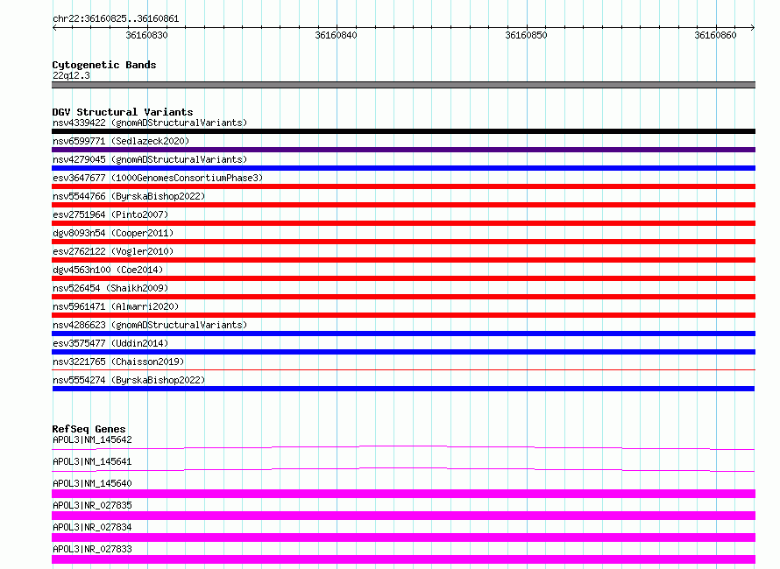Screen dimensions: 780x569
Task: Select the red bar for esv2751964
Action: (x=403, y=223)
